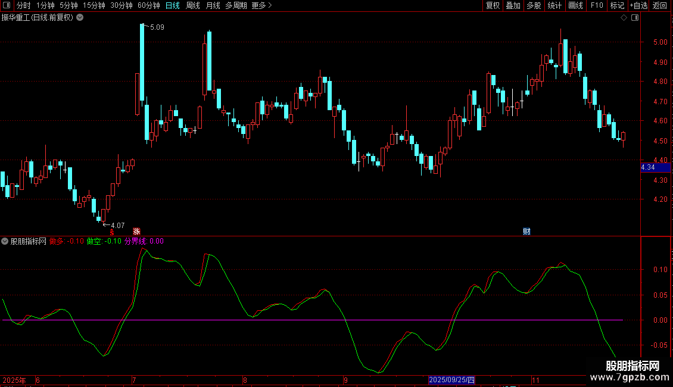
Task: Click the 5.00 price axis label
Action: pyautogui.click(x=660, y=42)
